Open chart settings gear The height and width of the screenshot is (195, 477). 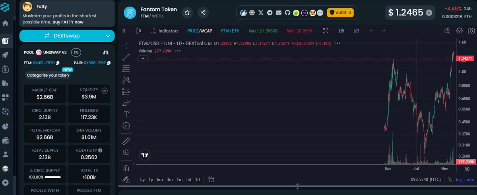point(460,31)
